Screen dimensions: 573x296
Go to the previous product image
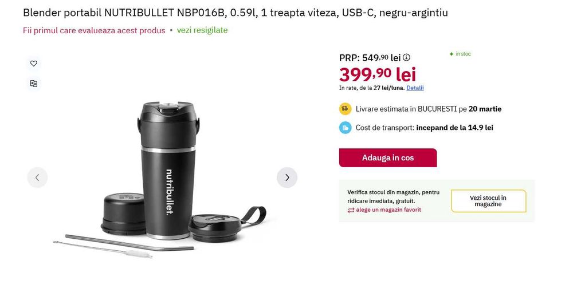tap(37, 177)
